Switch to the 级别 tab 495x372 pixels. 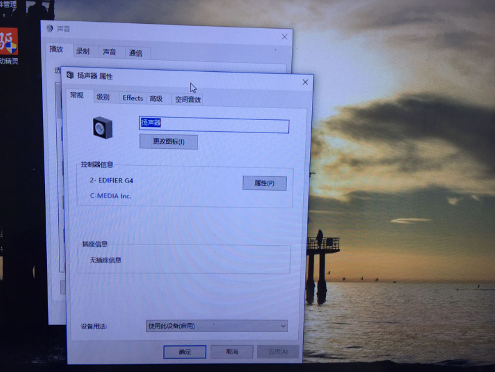click(x=102, y=98)
